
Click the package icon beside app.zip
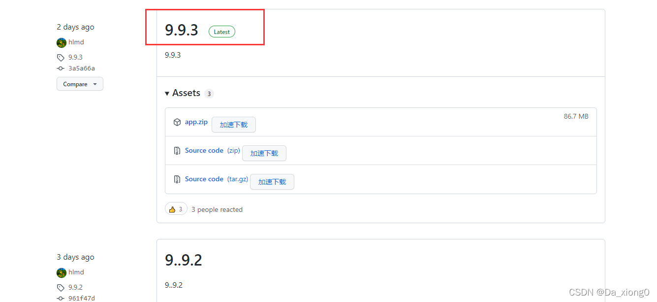[177, 122]
